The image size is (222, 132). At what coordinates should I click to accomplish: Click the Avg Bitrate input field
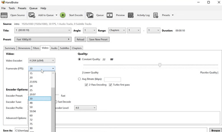[x=112, y=79]
